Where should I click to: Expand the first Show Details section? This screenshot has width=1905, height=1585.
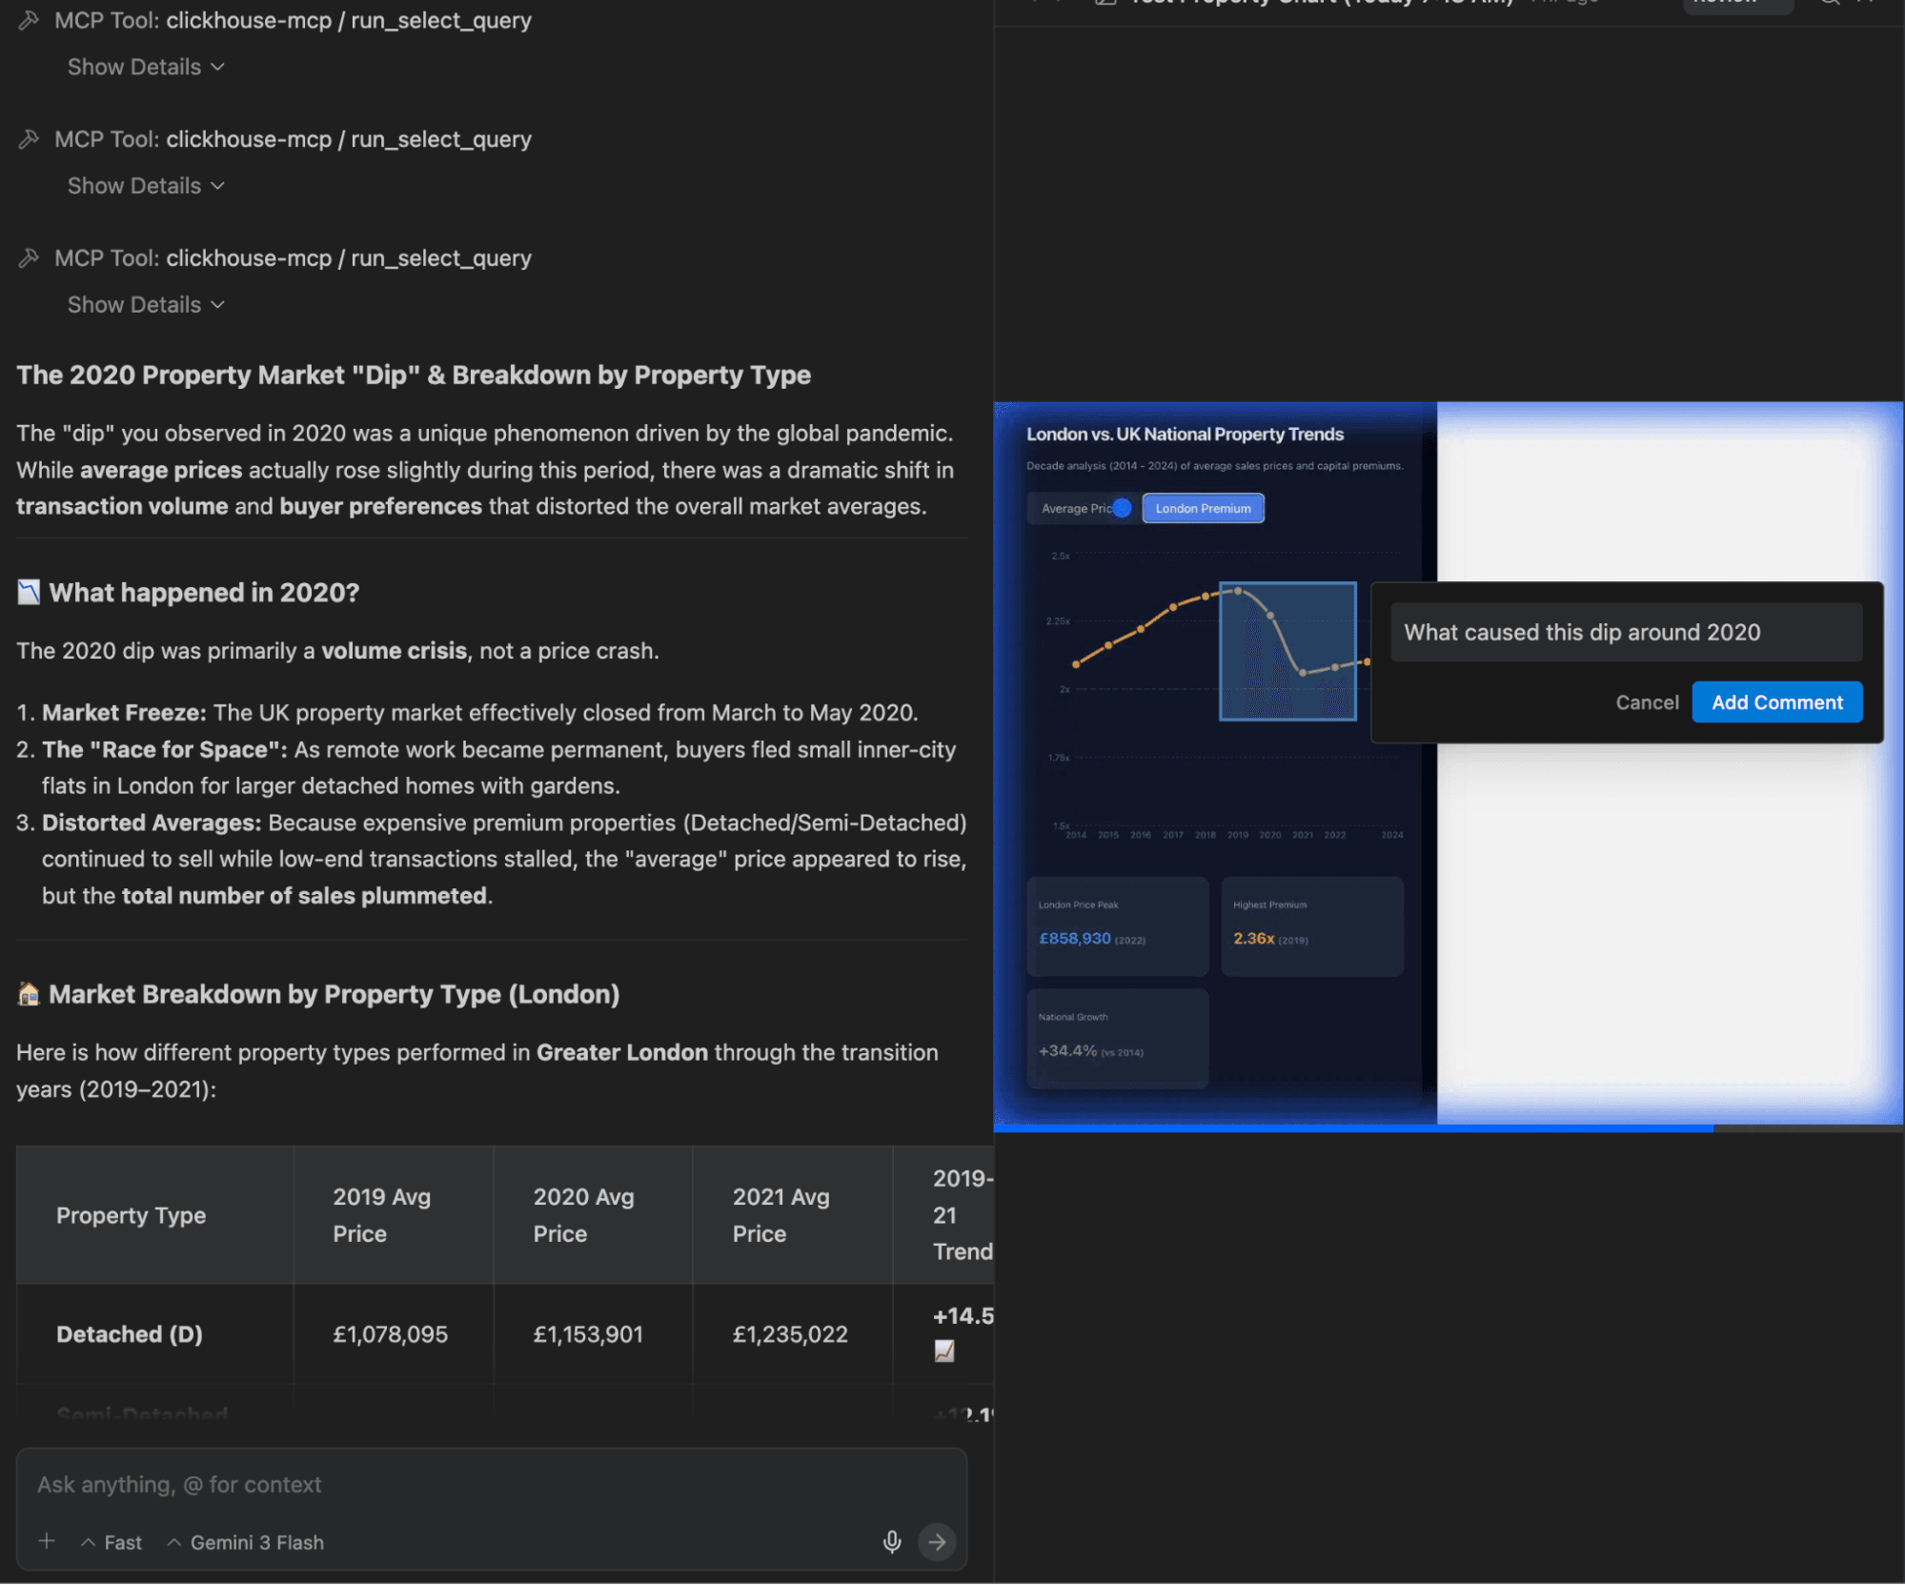point(146,67)
